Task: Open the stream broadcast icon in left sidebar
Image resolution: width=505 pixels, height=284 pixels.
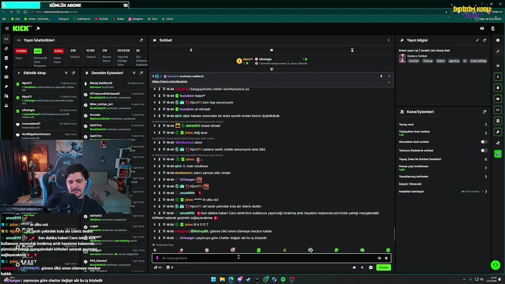Action: [6, 39]
